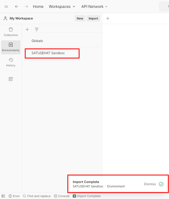Viewport: 169px width, 199px height.
Task: Open My Workspace title
Action: click(21, 18)
